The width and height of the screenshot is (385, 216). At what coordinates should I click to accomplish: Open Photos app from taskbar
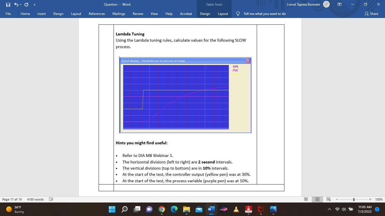pyautogui.click(x=273, y=209)
